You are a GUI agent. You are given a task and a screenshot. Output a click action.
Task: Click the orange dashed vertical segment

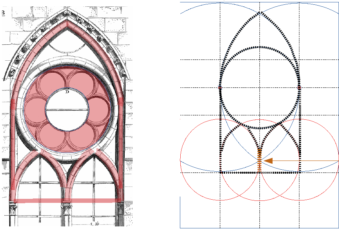[260, 160]
